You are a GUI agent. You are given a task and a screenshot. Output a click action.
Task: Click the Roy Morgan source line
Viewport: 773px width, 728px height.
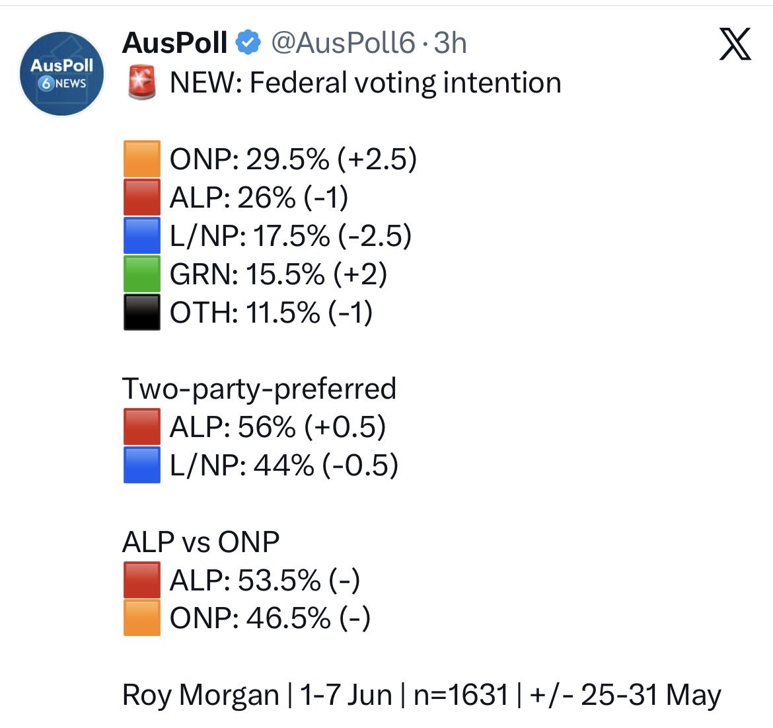(422, 696)
